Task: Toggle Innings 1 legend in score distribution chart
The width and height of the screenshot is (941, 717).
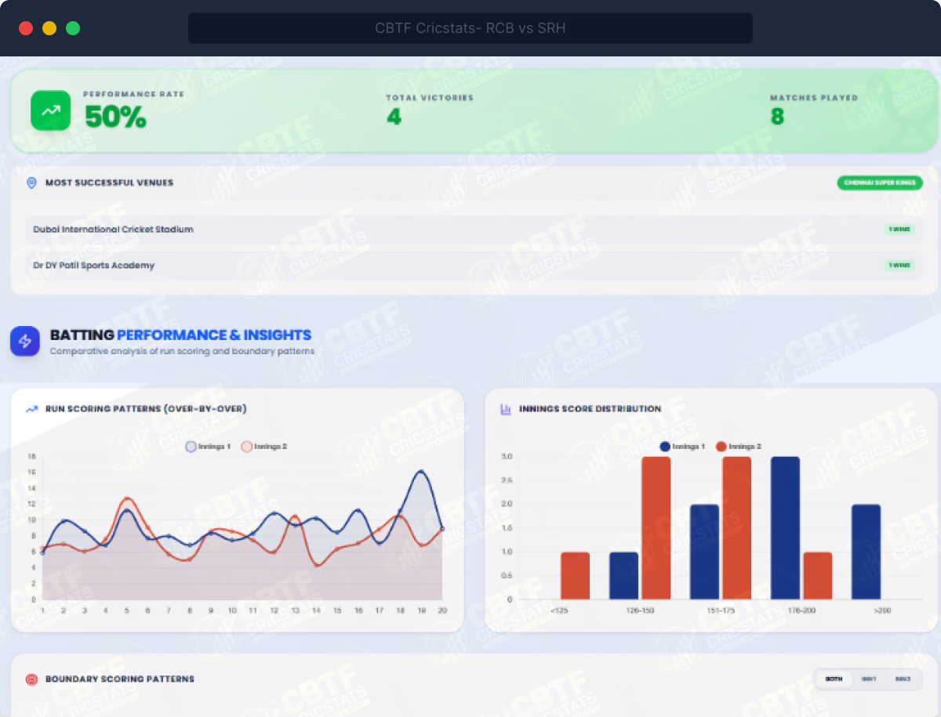Action: (682, 447)
